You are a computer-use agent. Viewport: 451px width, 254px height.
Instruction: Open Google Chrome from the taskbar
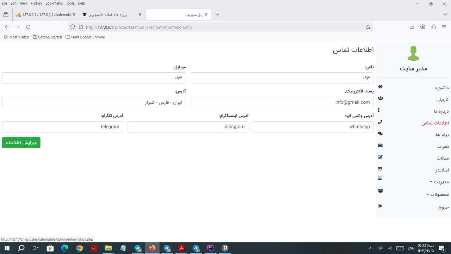[x=79, y=248]
